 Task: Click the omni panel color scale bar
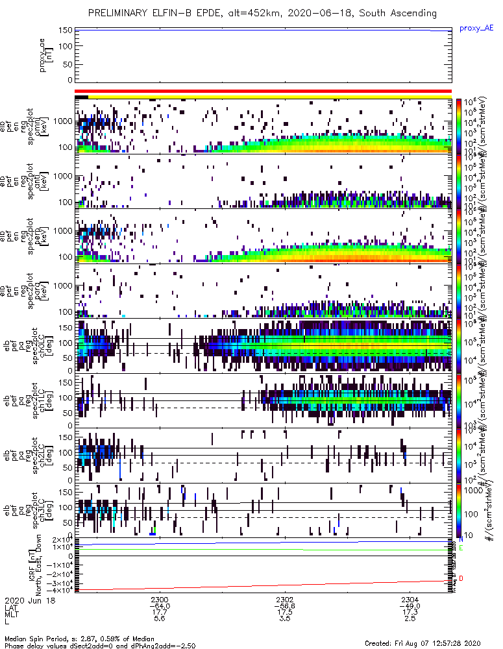coord(459,127)
